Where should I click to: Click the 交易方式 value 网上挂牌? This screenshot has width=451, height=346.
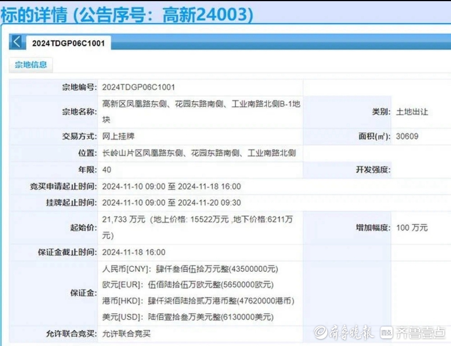[118, 136]
